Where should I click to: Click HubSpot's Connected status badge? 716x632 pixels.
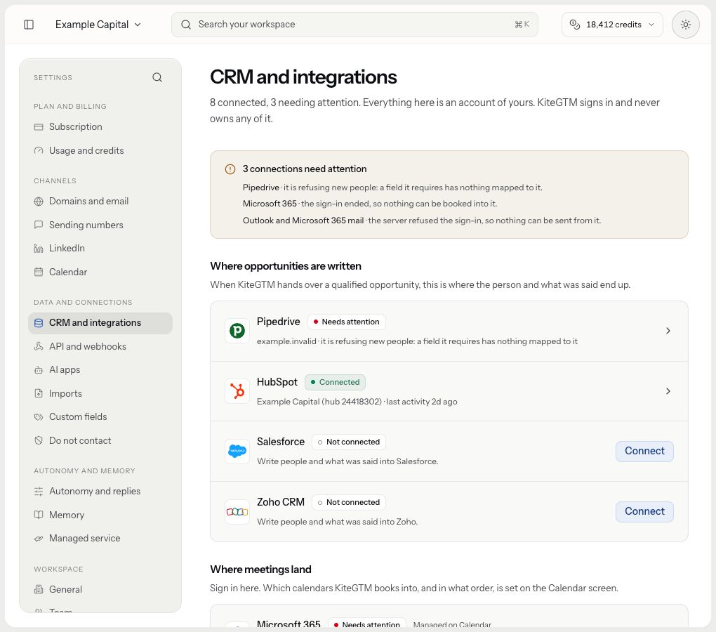(x=335, y=382)
